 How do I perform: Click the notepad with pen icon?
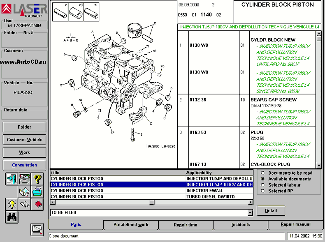(37, 229)
